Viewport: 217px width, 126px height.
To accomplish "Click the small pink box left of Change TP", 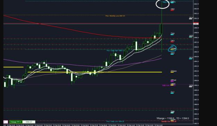I will click(x=6, y=122).
